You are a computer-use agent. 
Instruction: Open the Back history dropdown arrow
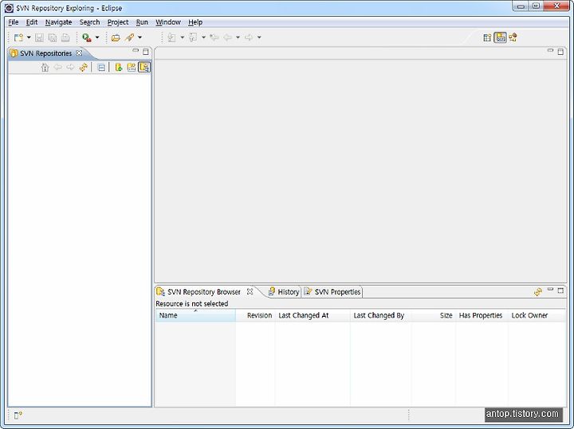point(238,37)
